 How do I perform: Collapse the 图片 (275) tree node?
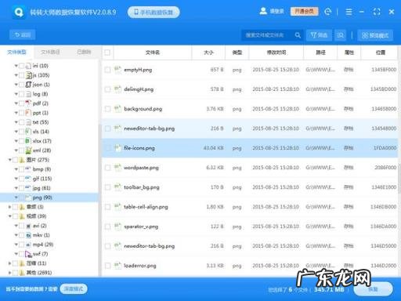click(10, 160)
